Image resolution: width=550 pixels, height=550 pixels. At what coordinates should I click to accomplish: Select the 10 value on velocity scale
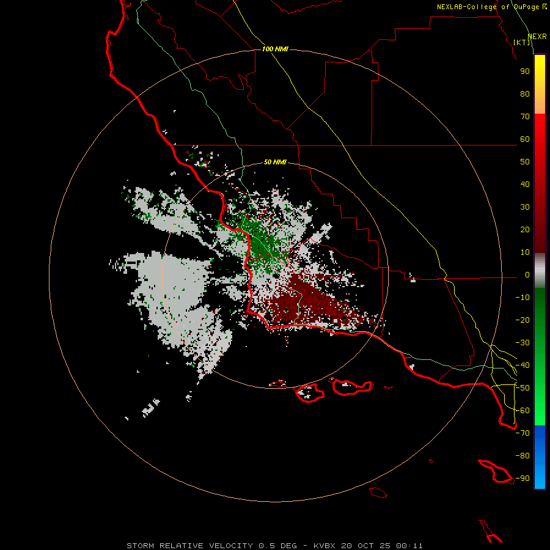(525, 252)
